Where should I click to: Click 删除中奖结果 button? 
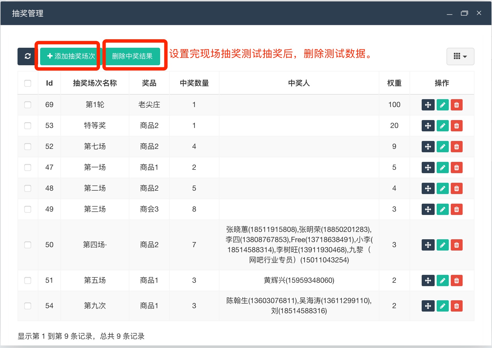tap(132, 56)
